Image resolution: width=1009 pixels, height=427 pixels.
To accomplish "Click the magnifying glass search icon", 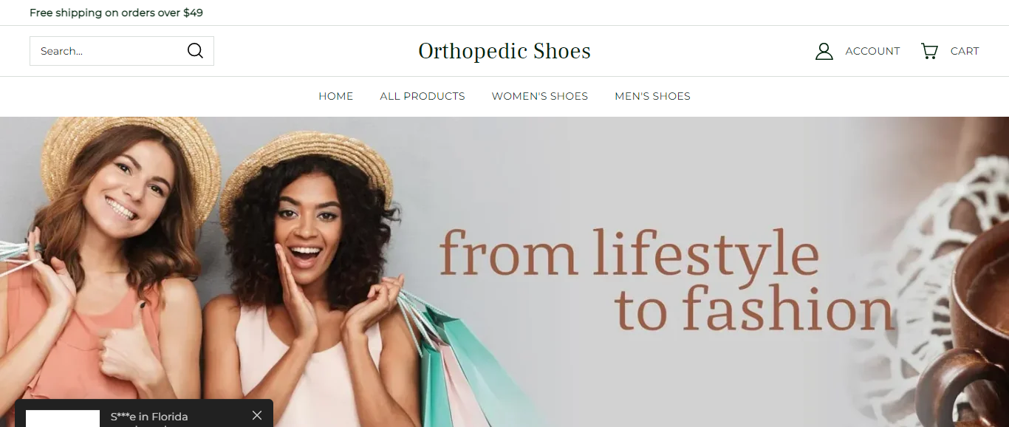I will pyautogui.click(x=195, y=51).
